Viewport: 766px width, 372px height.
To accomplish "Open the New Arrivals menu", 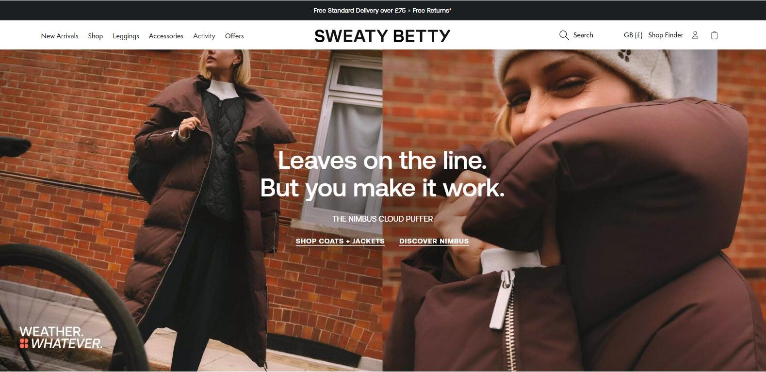I will 60,36.
